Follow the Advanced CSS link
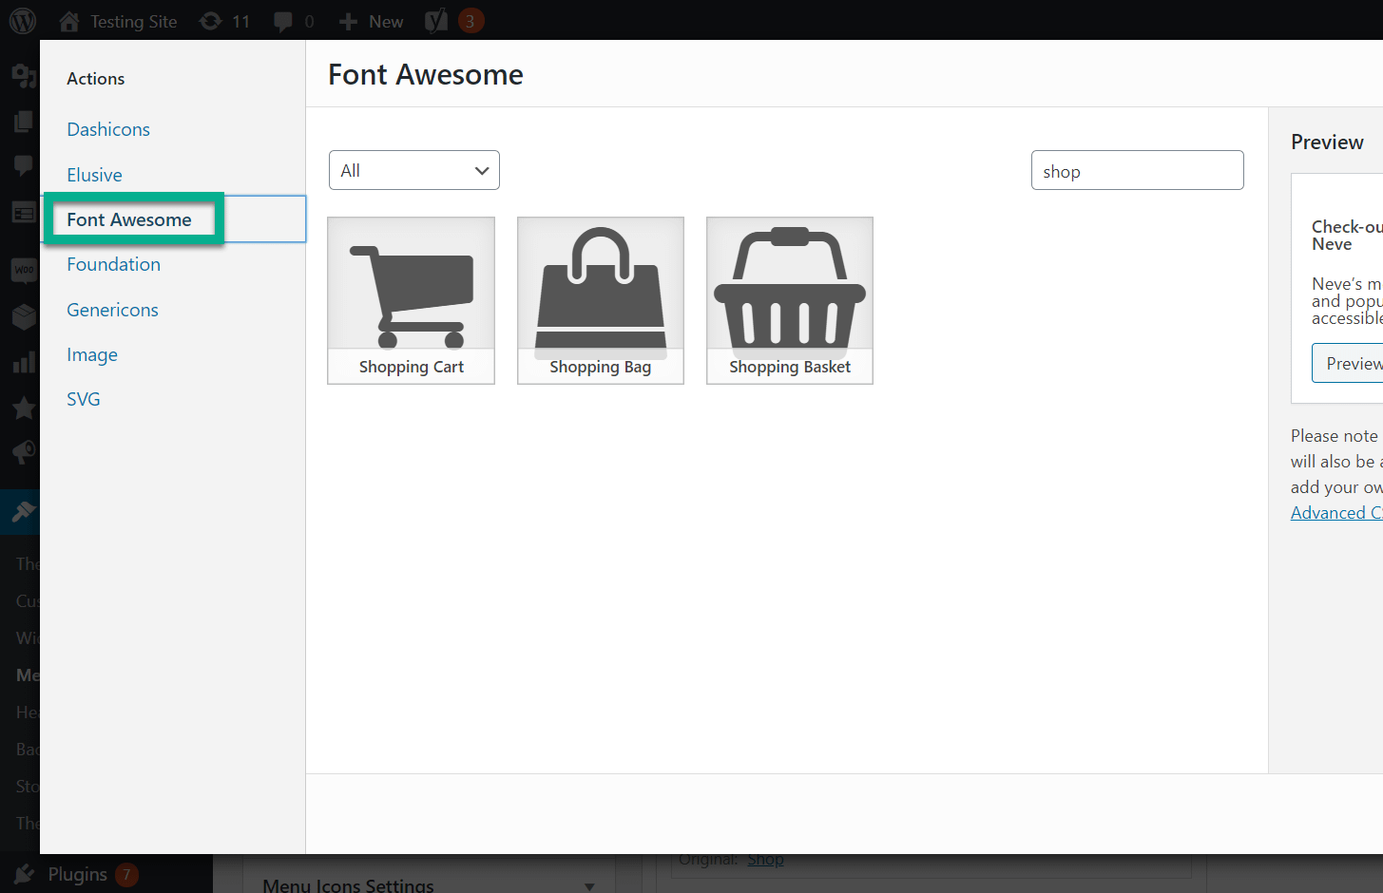 [1336, 512]
